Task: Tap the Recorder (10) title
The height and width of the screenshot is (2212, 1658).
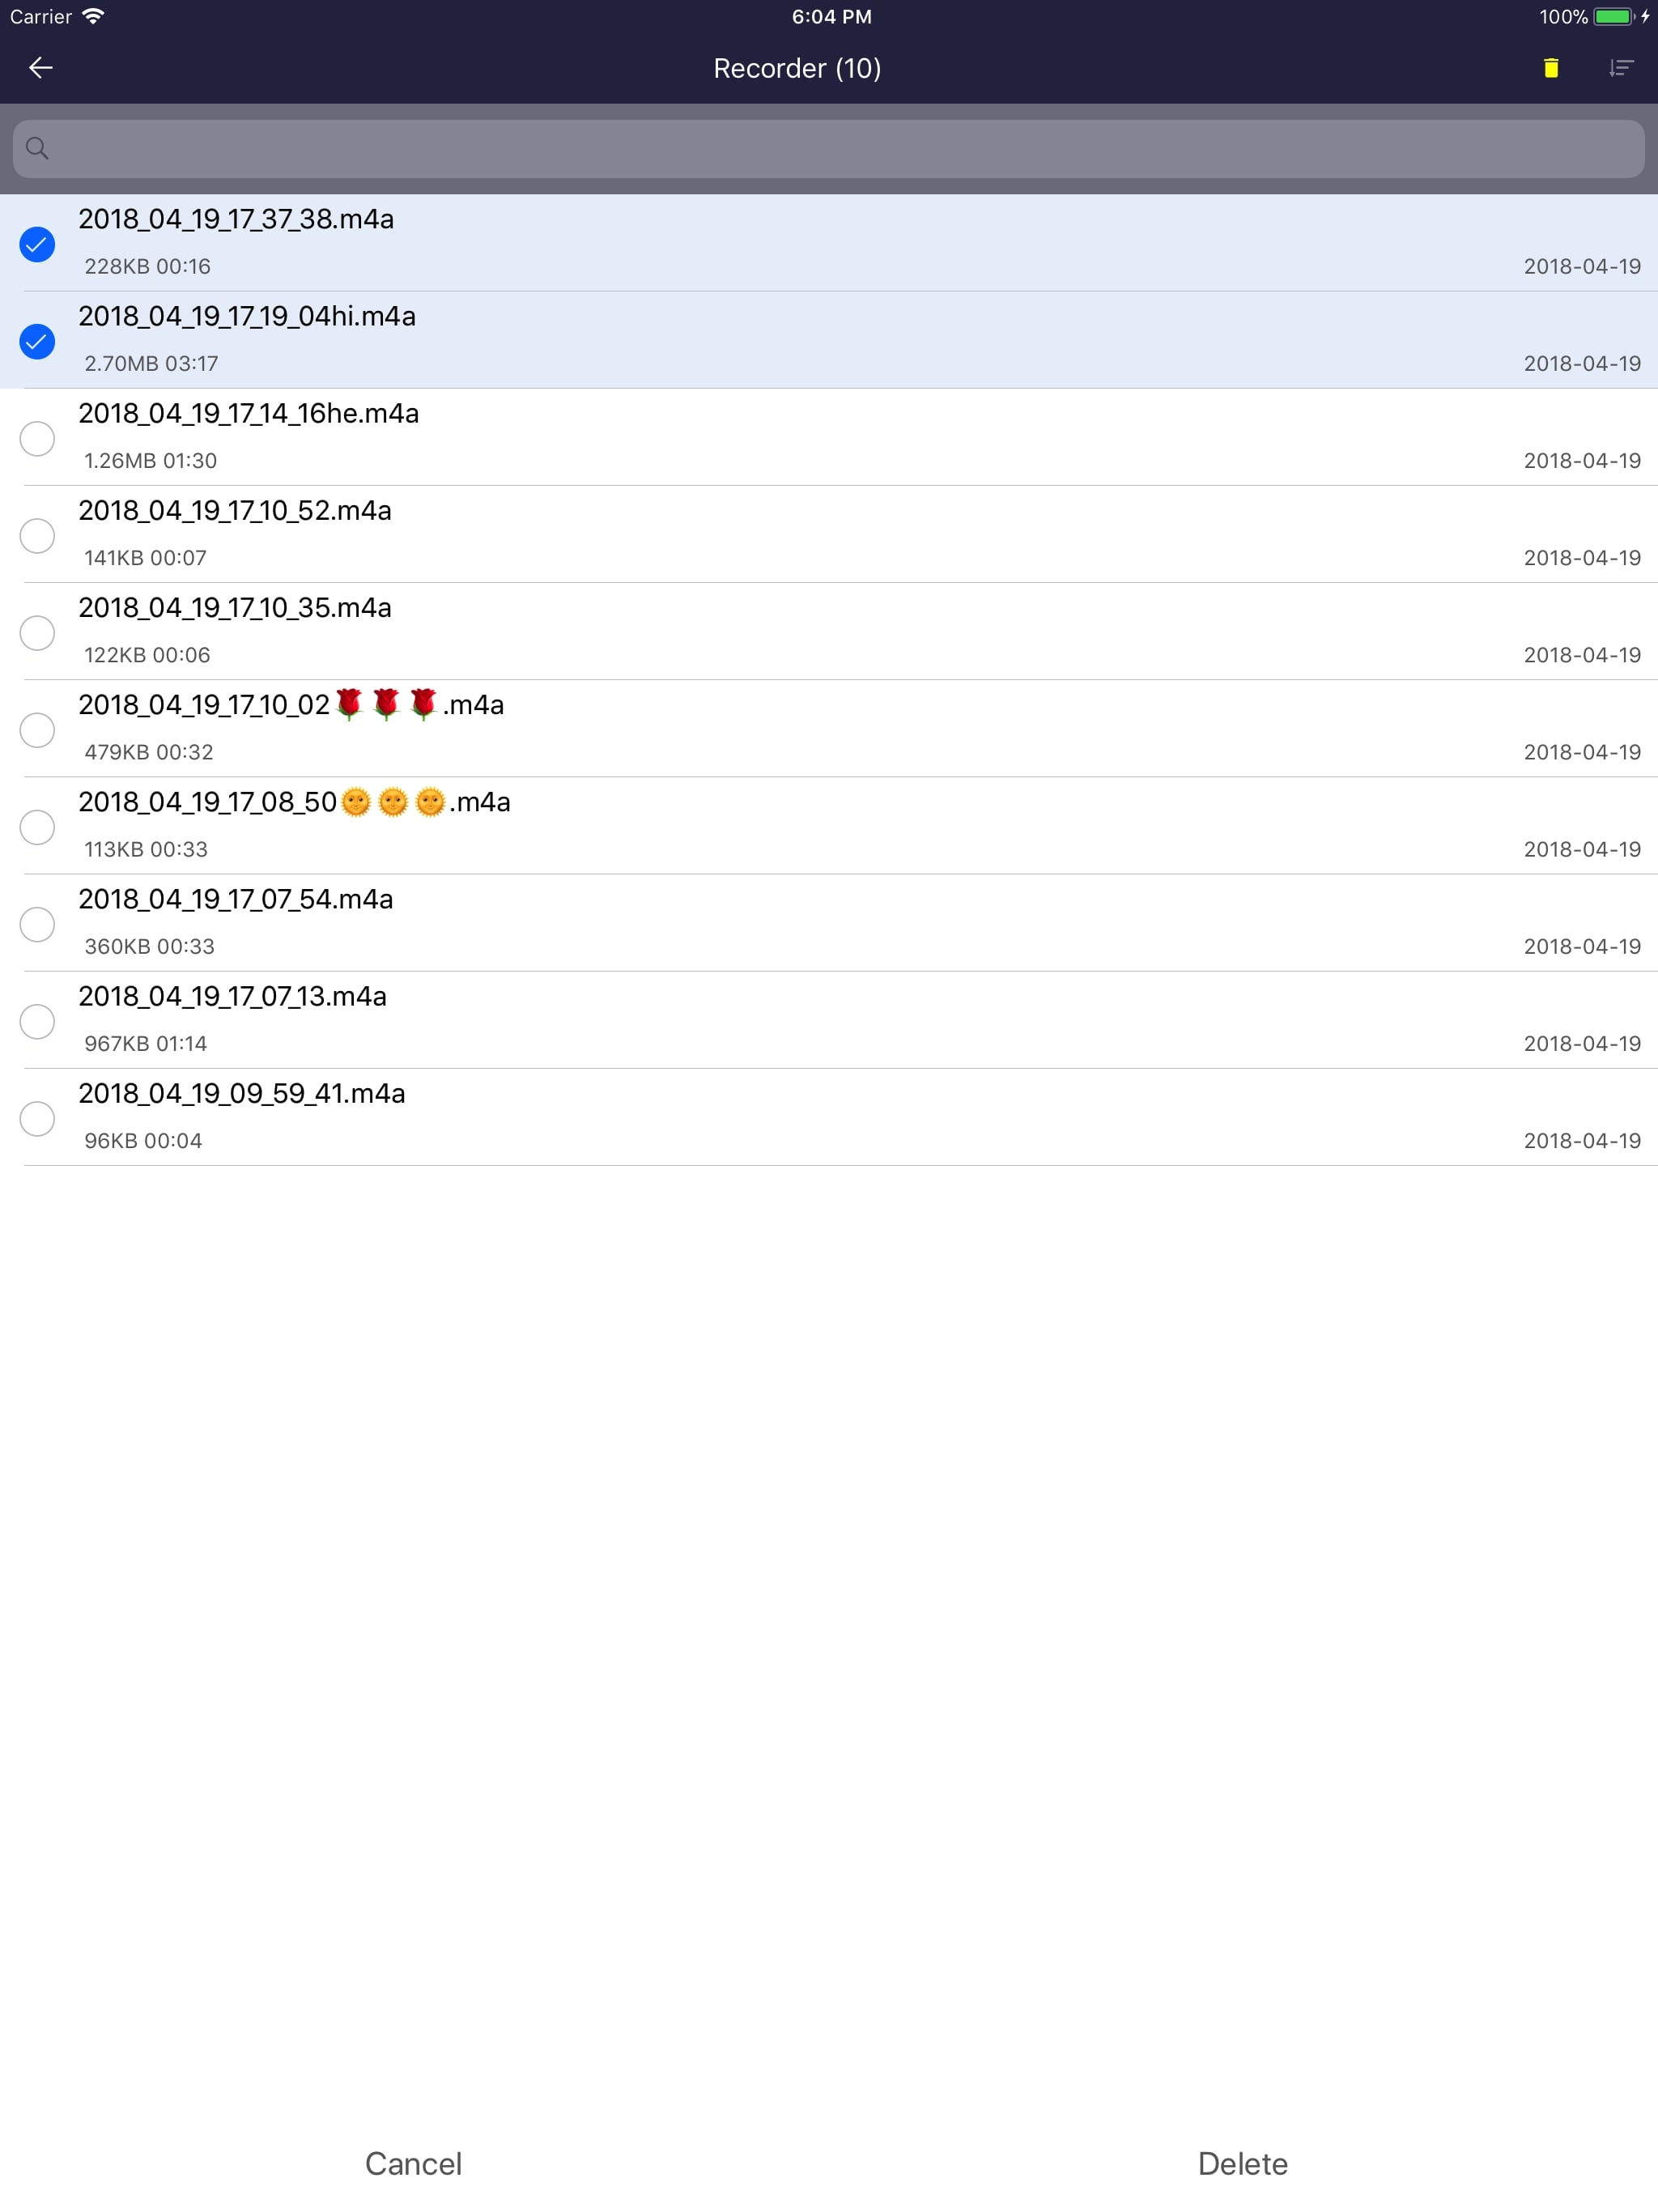Action: [797, 68]
